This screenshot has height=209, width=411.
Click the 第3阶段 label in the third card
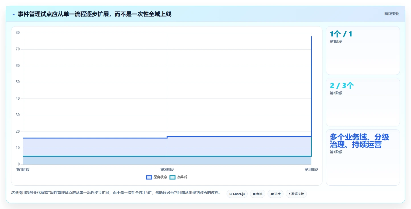pyautogui.click(x=336, y=152)
